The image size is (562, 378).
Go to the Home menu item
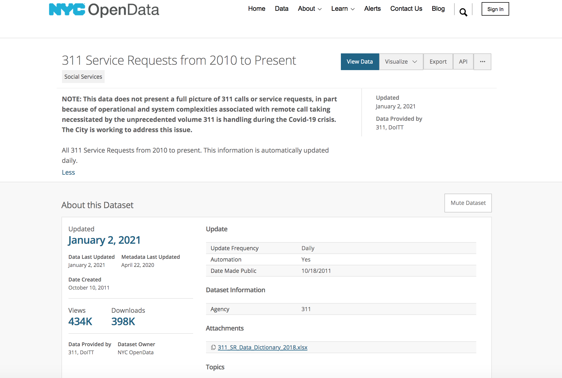[x=256, y=9]
